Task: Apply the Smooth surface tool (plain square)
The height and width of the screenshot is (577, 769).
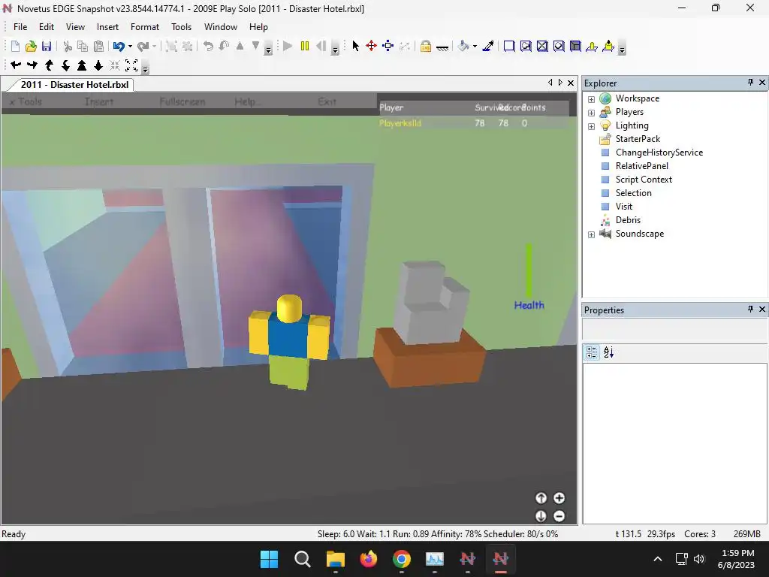Action: (509, 46)
